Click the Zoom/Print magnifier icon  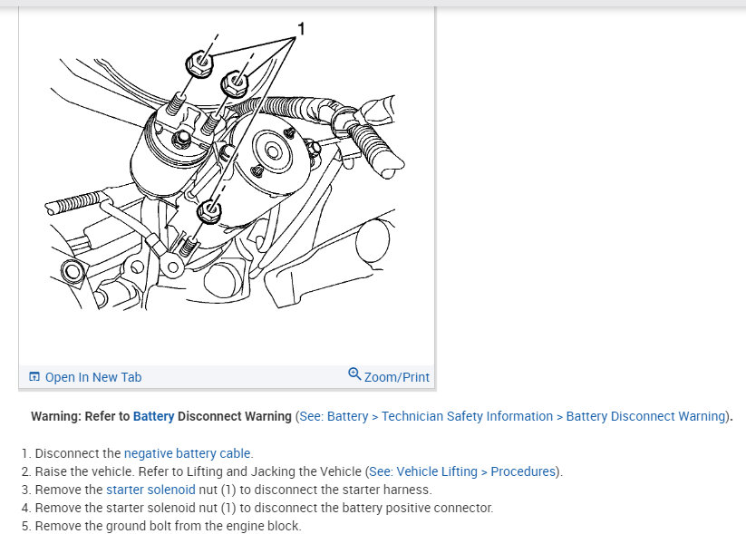354,374
